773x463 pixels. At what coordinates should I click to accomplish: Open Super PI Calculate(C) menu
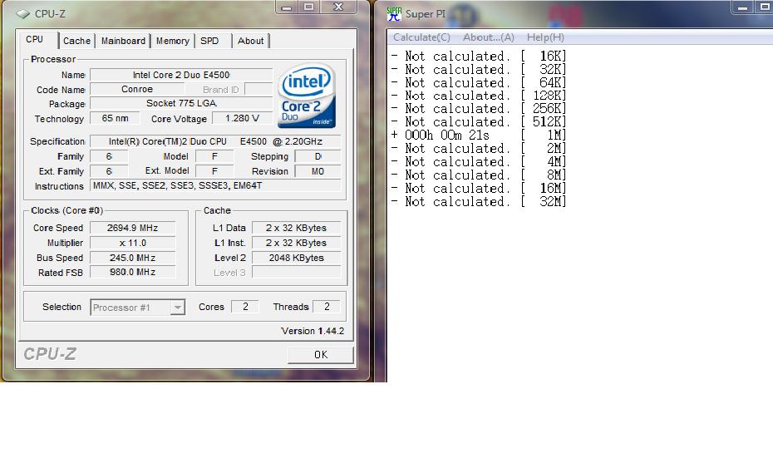point(421,37)
